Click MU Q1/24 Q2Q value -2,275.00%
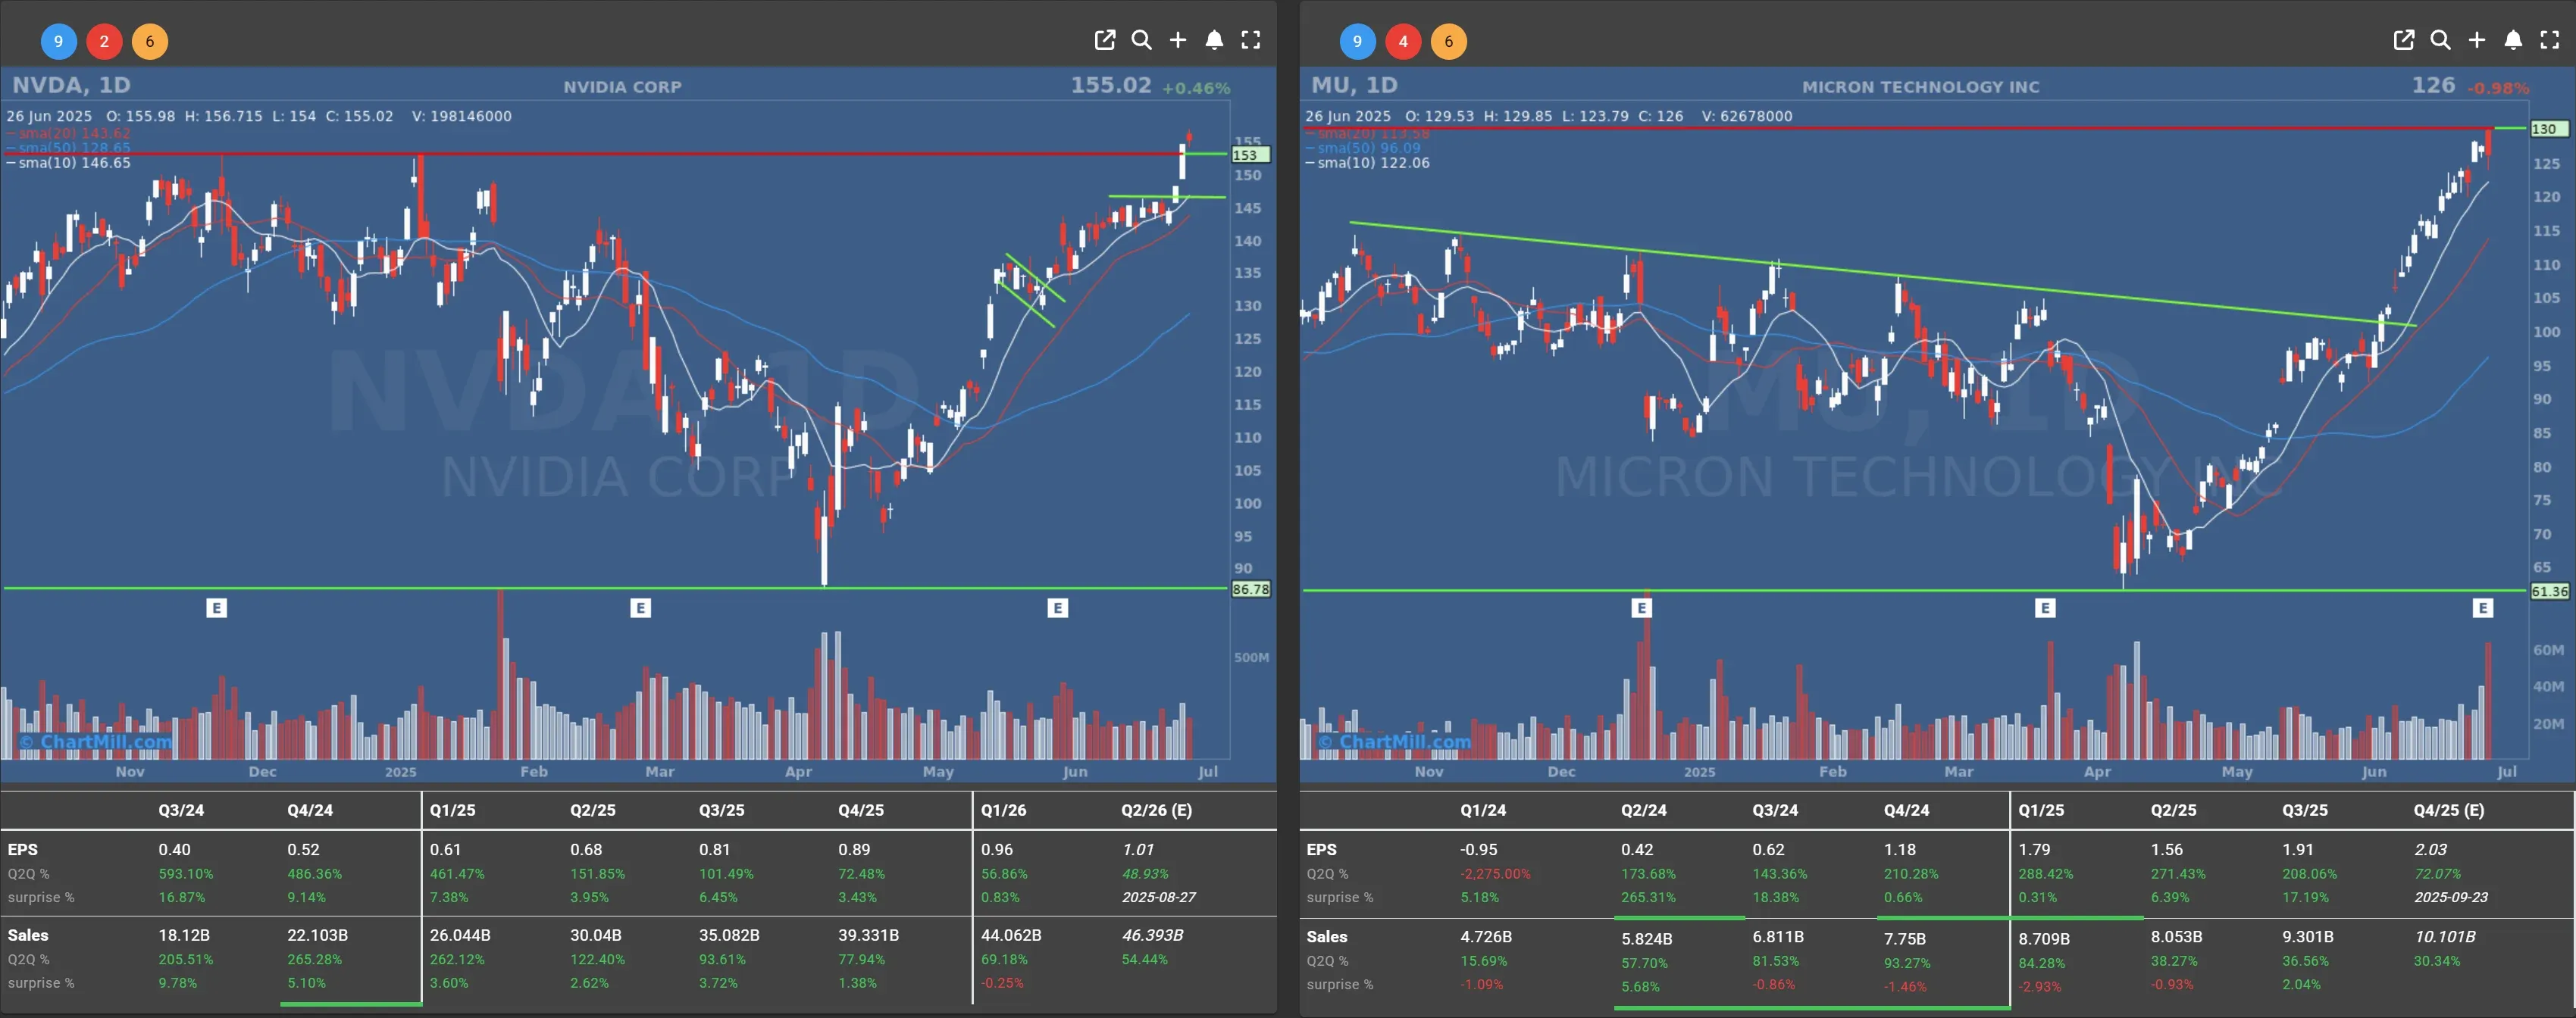2576x1018 pixels. (x=1495, y=874)
